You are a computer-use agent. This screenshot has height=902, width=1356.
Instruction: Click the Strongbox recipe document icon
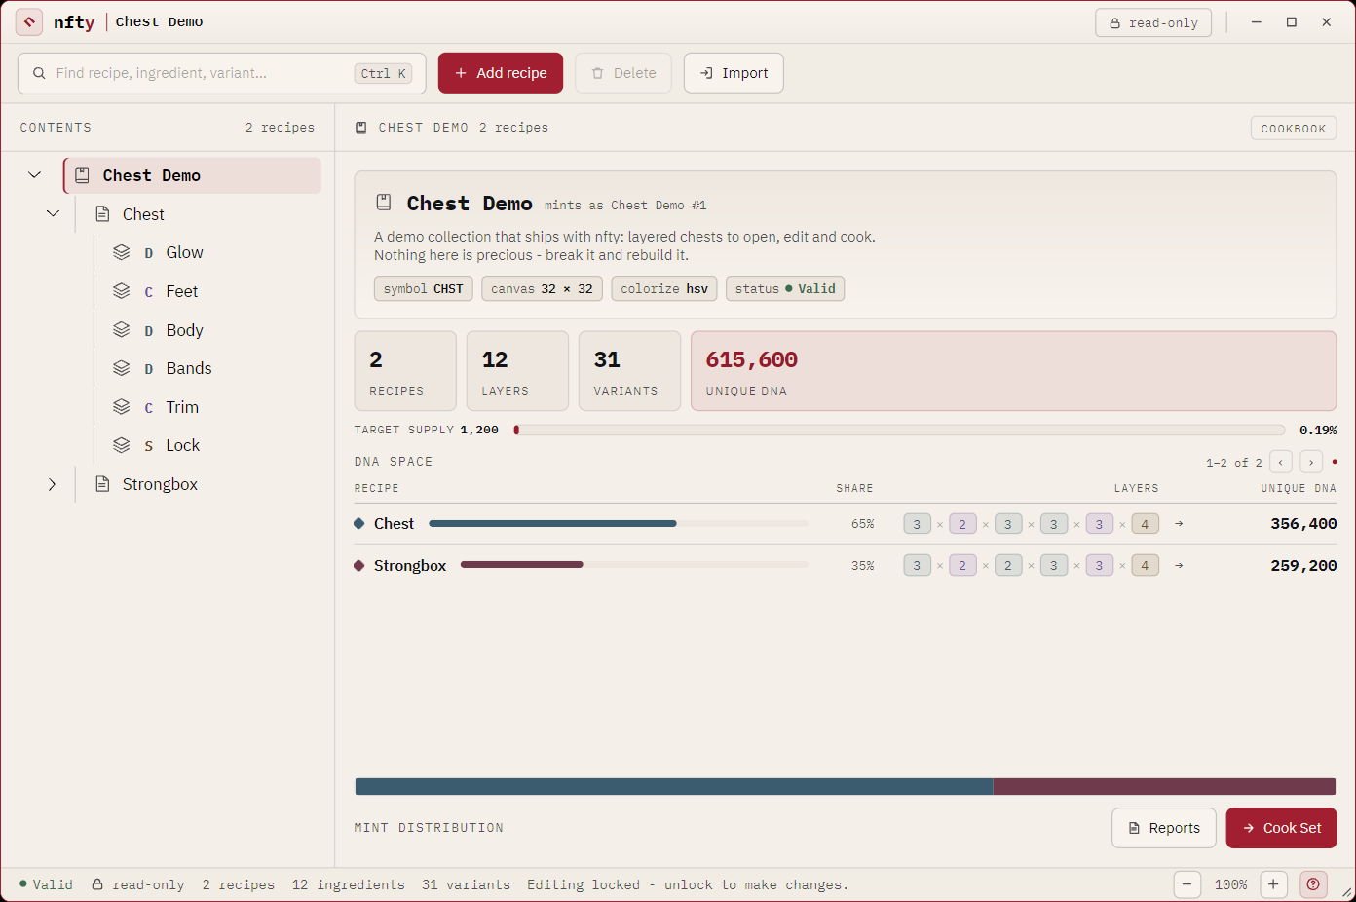pyautogui.click(x=102, y=484)
